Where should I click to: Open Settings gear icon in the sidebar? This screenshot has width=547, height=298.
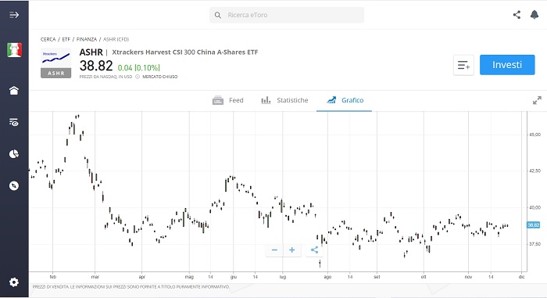click(x=14, y=282)
